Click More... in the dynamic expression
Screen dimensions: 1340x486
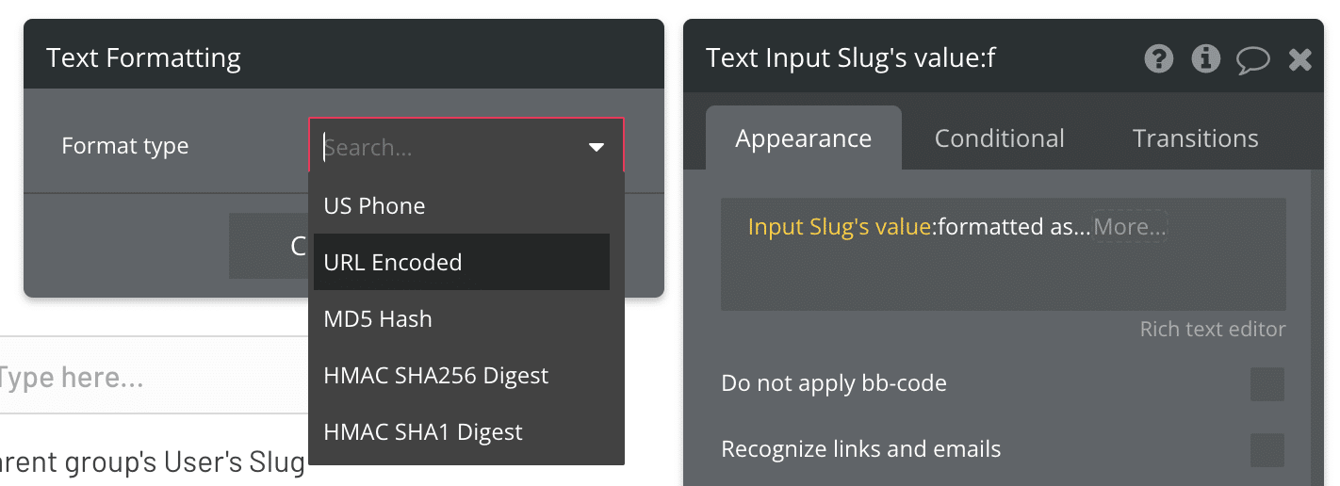(1130, 227)
